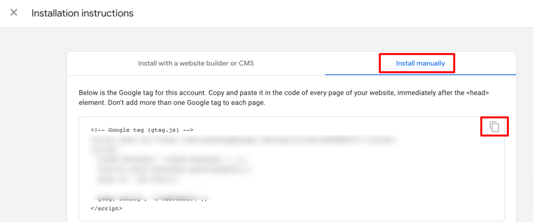Click the closing </script> tag line
The image size is (533, 222).
[106, 208]
